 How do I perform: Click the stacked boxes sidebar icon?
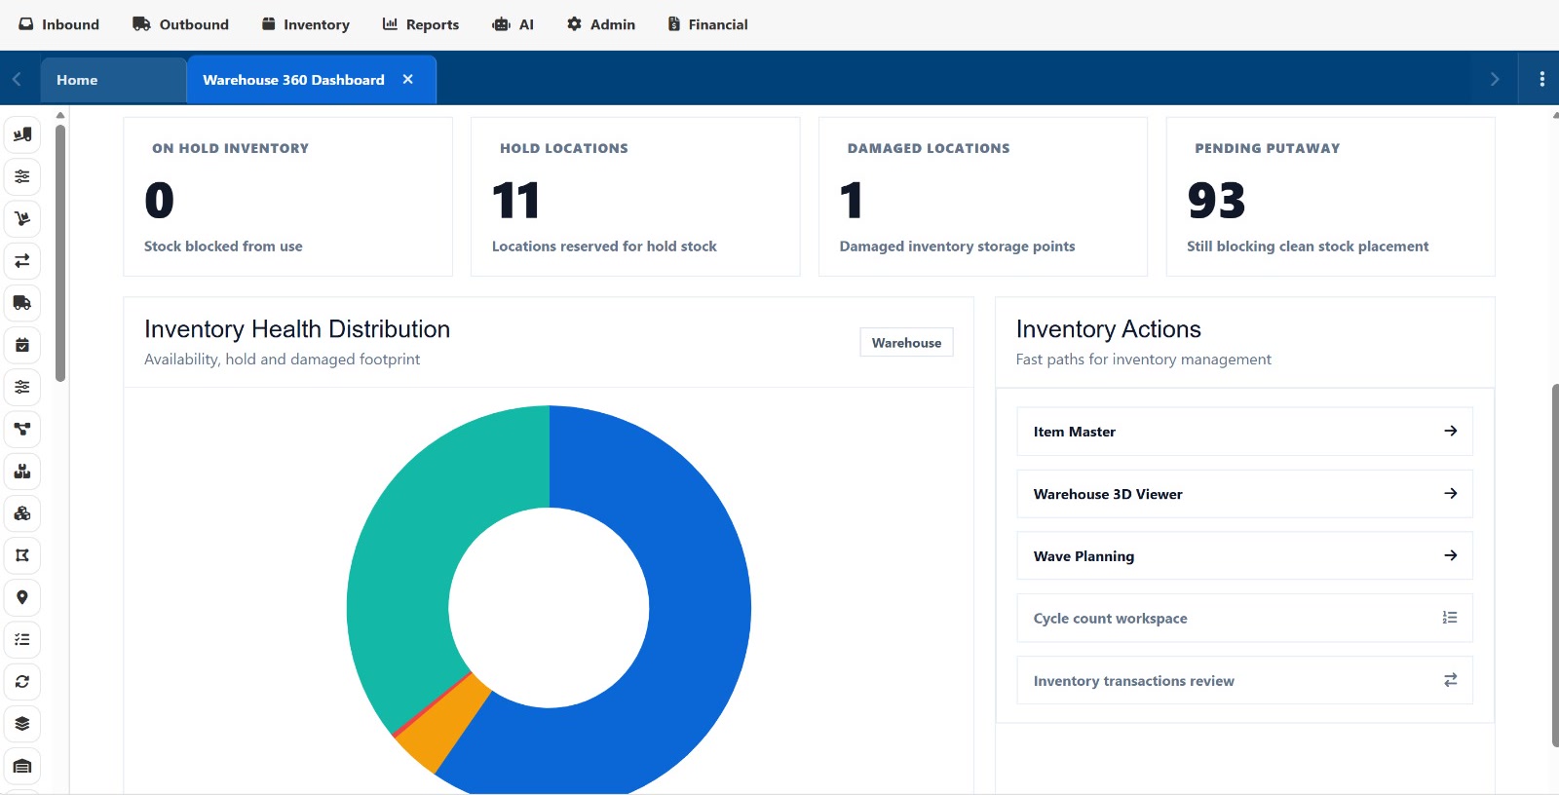pyautogui.click(x=22, y=472)
